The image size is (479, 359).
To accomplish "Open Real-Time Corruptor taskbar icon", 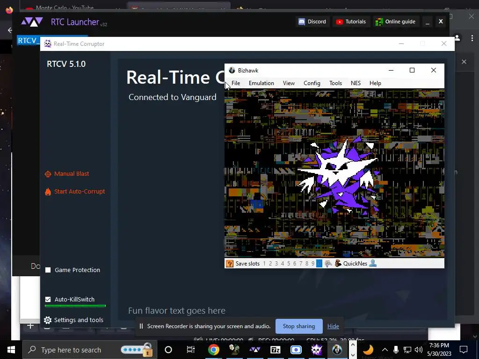I will coord(317,350).
